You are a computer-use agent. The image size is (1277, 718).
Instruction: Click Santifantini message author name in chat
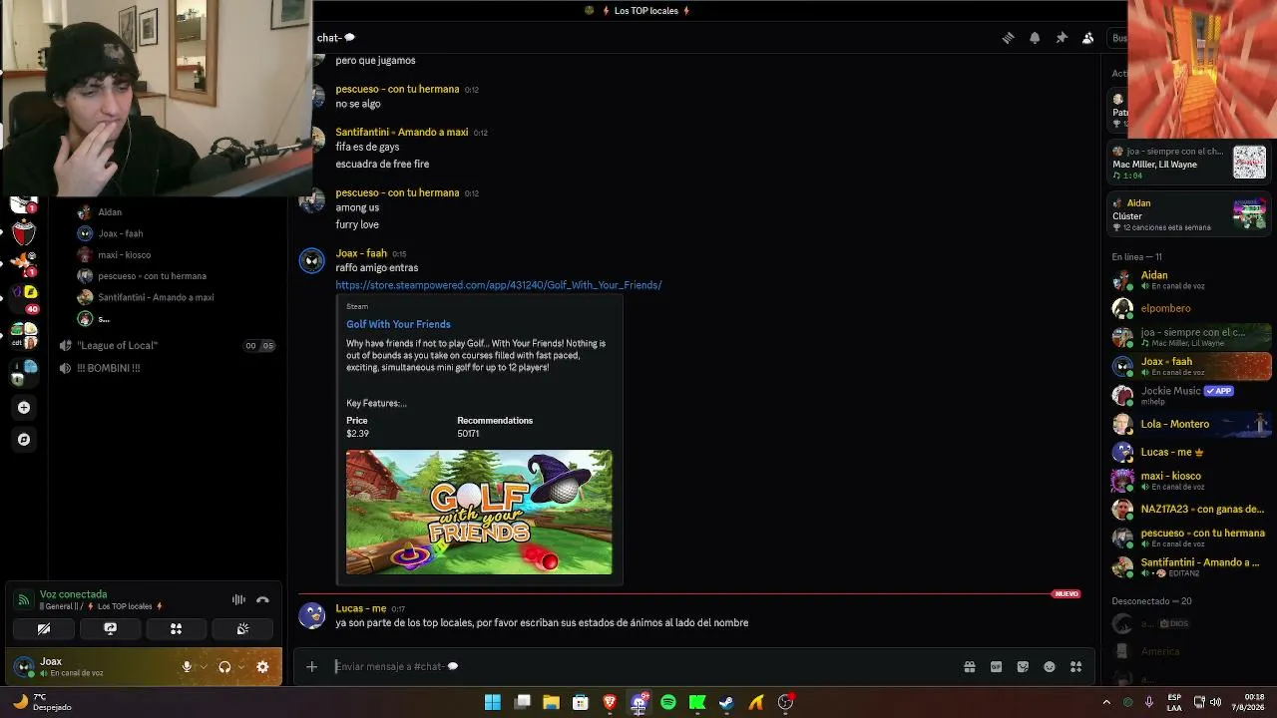(402, 133)
